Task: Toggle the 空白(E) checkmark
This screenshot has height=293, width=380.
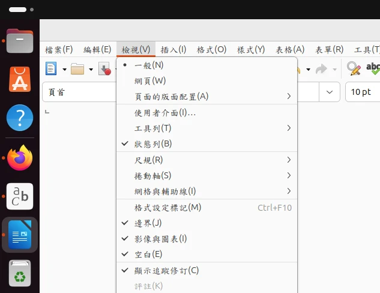Action: (x=207, y=255)
